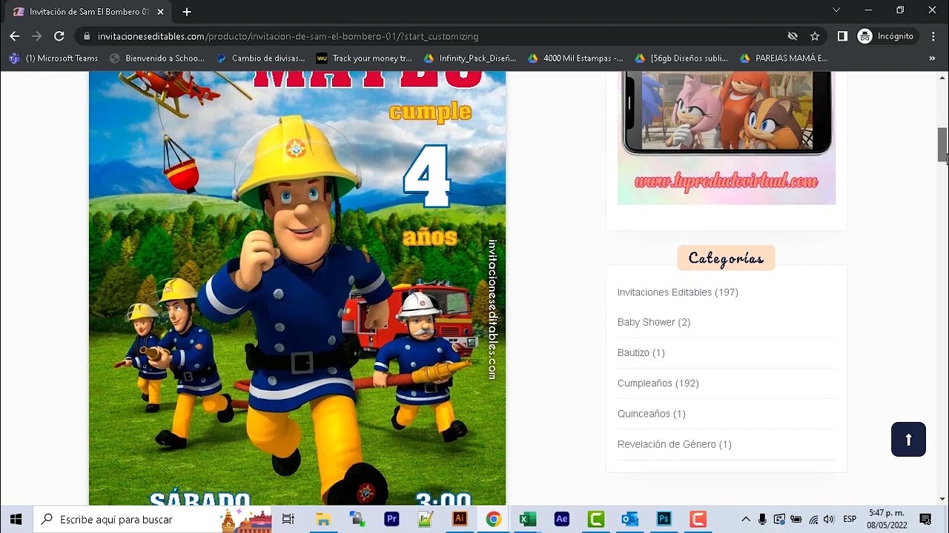
Task: Open Outlook from the taskbar
Action: pos(630,519)
